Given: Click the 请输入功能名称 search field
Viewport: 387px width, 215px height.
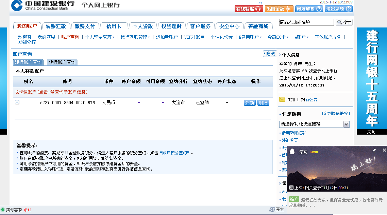Looking at the screenshot, I should tap(306, 22).
